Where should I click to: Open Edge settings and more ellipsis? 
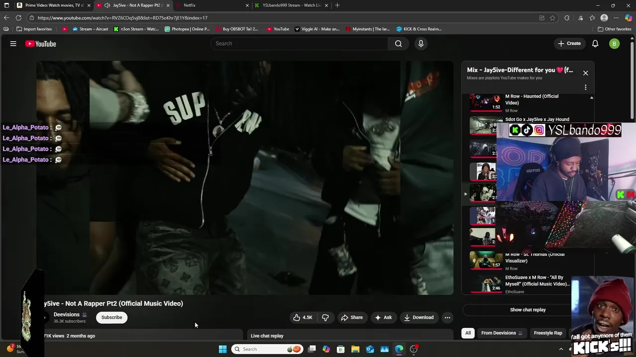(616, 18)
